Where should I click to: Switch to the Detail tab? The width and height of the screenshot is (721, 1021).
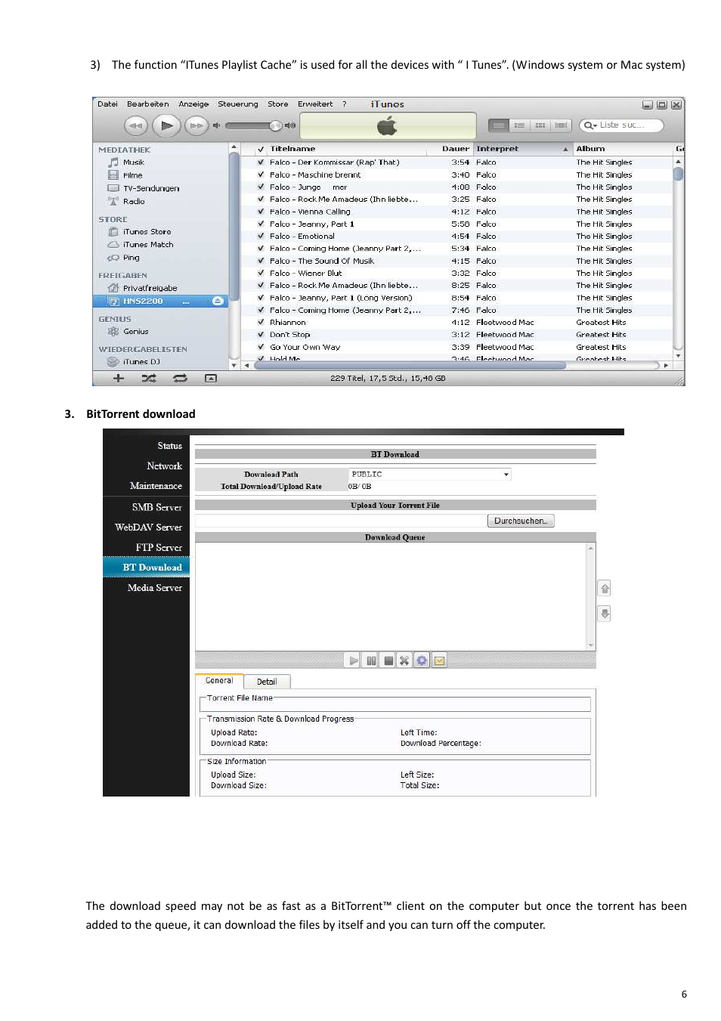267,681
